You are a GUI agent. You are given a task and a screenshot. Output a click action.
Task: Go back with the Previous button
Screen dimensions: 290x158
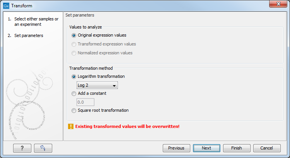[176, 148]
